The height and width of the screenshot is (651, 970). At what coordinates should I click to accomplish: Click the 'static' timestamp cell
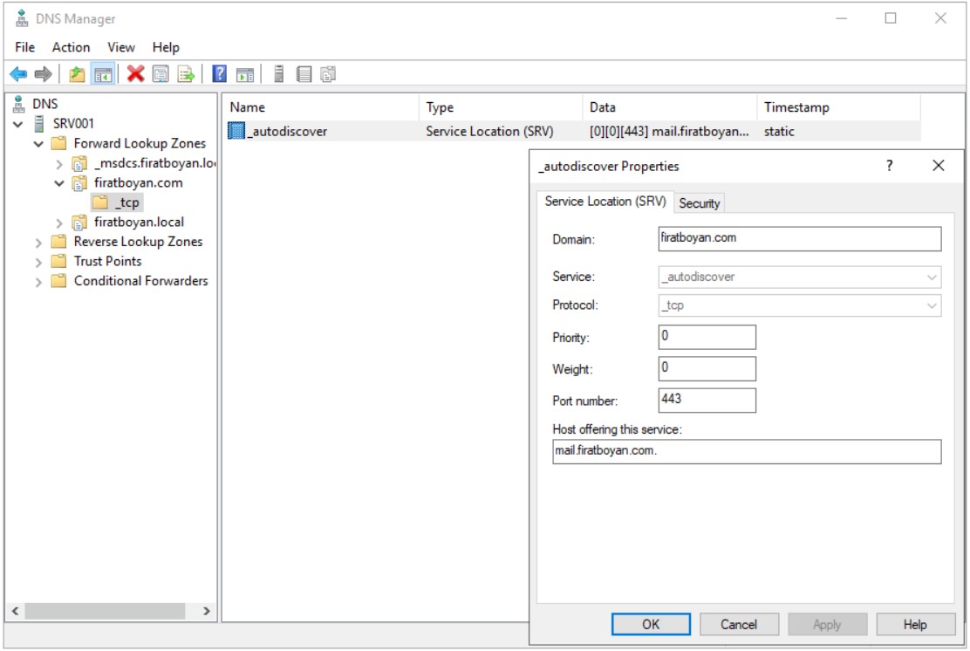coord(779,131)
